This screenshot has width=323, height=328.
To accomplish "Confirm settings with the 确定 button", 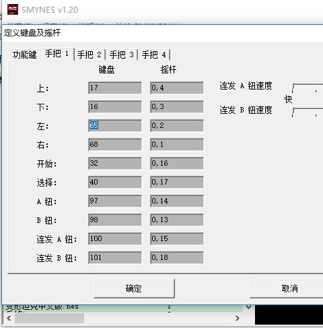I will pos(134,288).
